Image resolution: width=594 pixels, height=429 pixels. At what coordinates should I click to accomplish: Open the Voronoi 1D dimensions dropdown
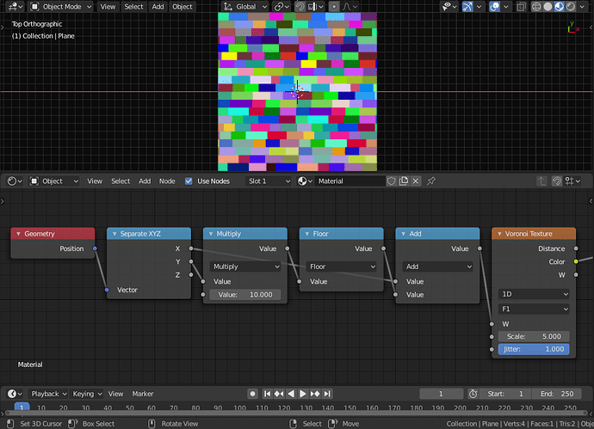tap(534, 294)
